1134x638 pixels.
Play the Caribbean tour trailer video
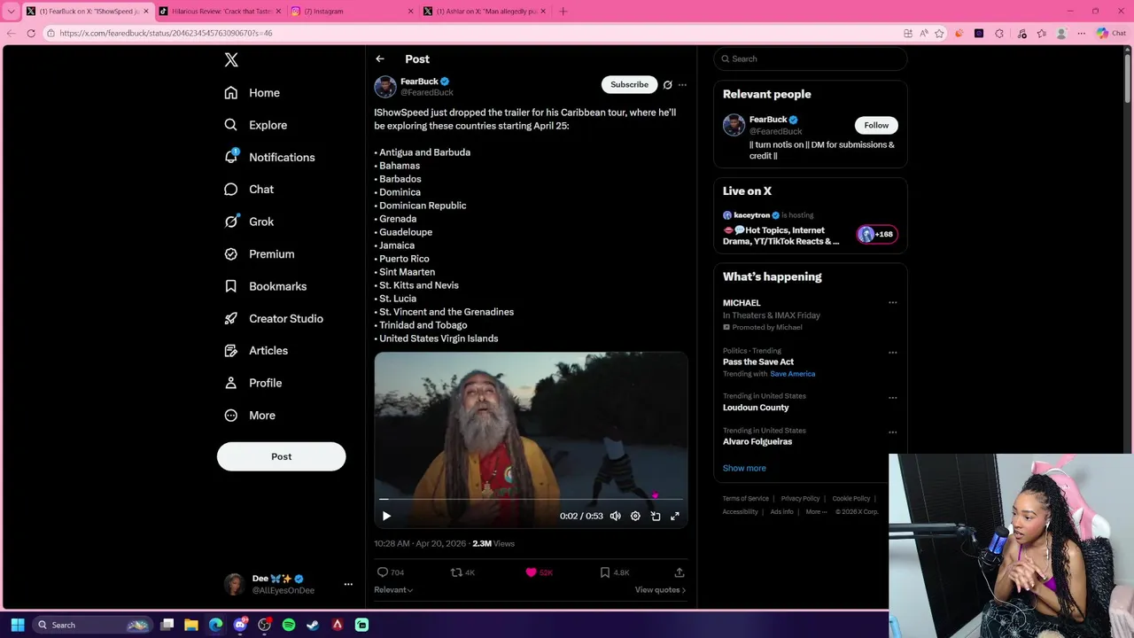(386, 516)
